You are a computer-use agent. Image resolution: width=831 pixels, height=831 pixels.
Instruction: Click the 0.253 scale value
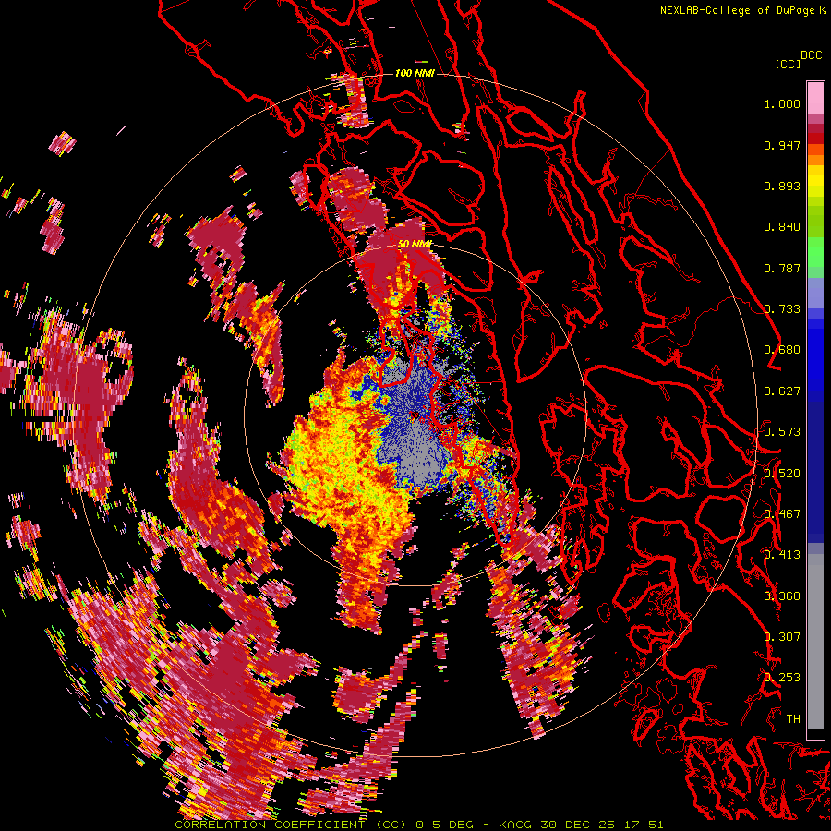point(783,678)
